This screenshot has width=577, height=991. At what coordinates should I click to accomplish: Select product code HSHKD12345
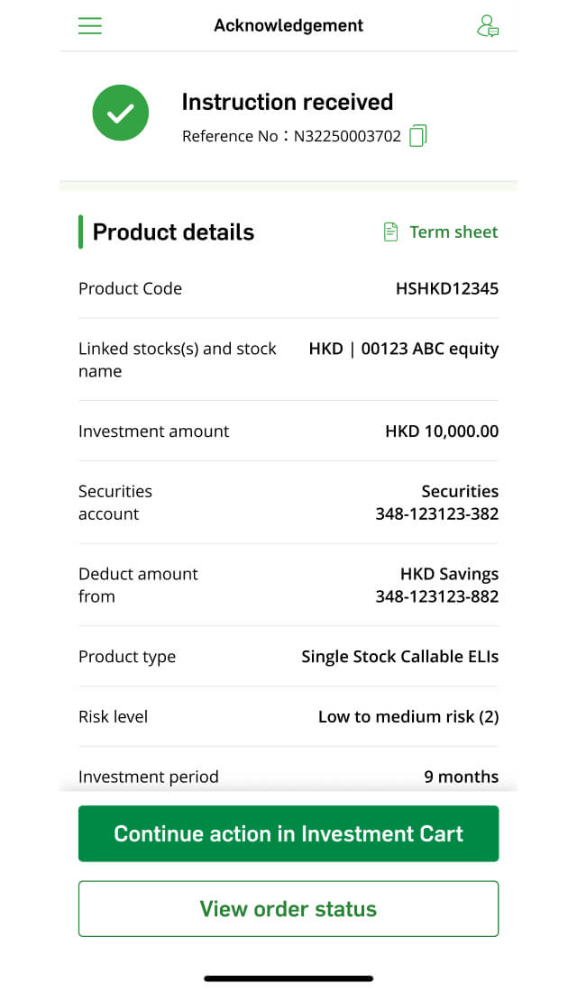tap(447, 288)
